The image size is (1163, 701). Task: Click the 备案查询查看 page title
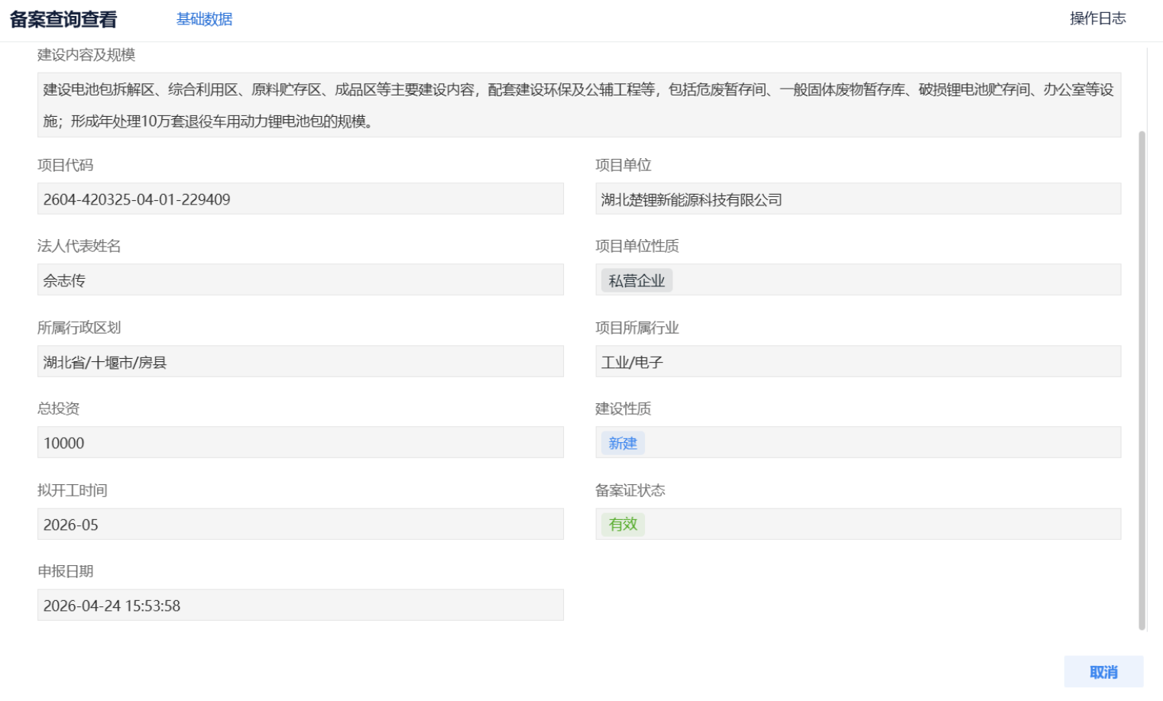pyautogui.click(x=63, y=20)
